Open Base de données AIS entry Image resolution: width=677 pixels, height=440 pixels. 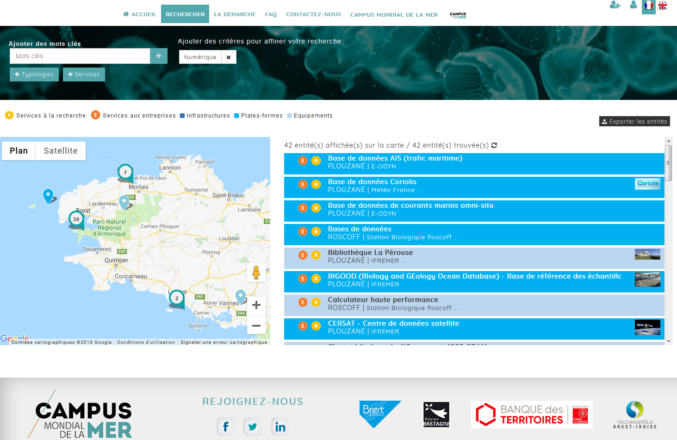pos(474,163)
